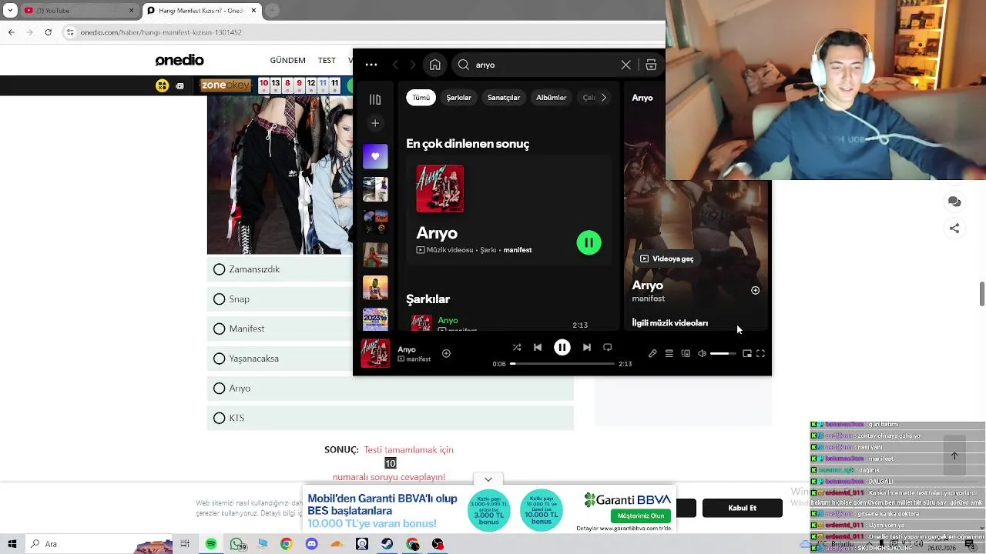This screenshot has width=986, height=554.
Task: Play Arıyo song row under Şarkılar
Action: 508,324
